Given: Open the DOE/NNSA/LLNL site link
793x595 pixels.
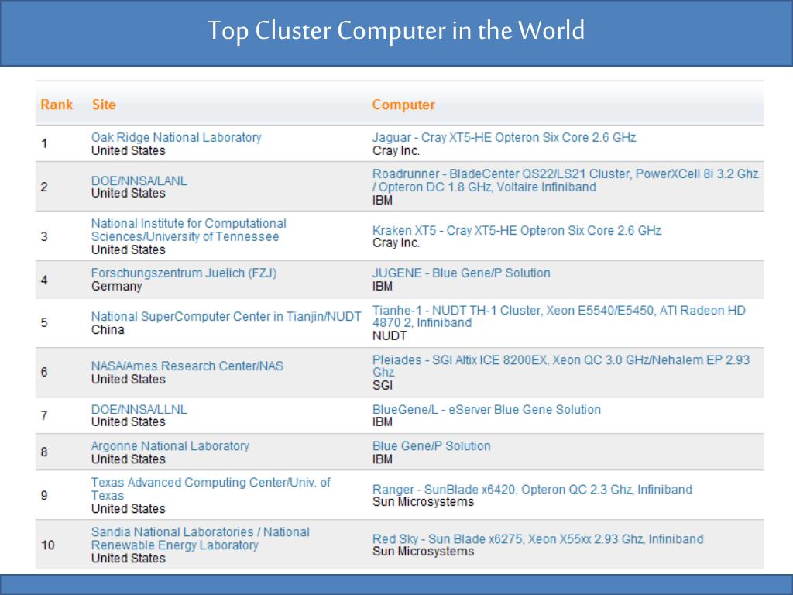Looking at the screenshot, I should (139, 409).
